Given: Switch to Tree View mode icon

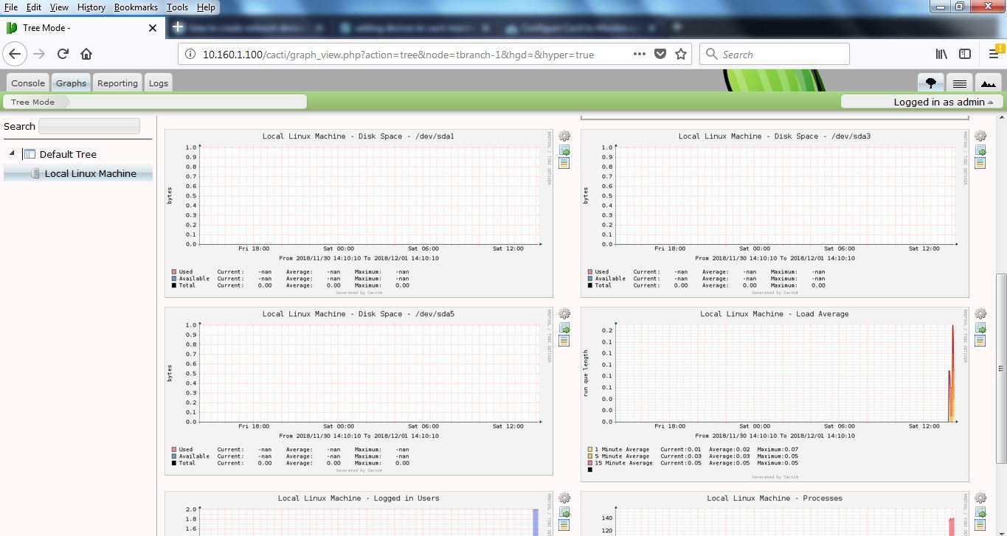Looking at the screenshot, I should pos(930,83).
